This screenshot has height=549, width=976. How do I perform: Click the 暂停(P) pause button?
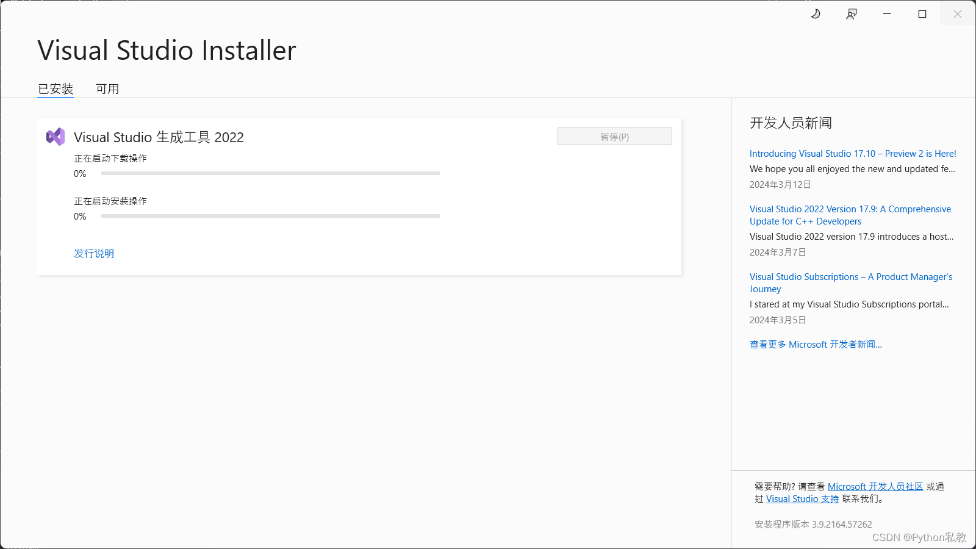(x=615, y=137)
